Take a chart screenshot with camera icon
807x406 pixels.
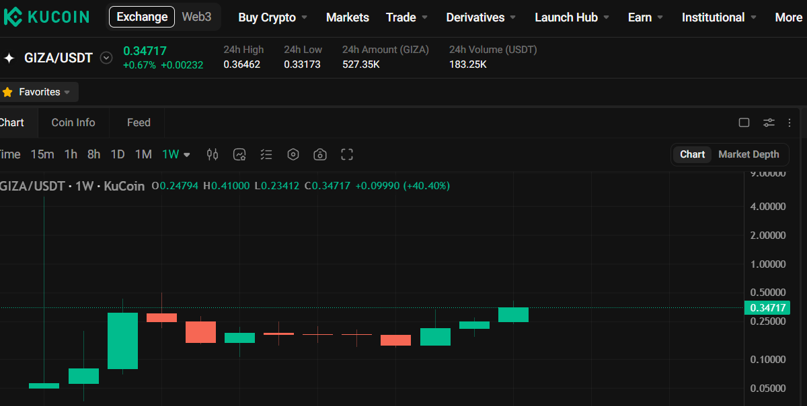coord(320,154)
